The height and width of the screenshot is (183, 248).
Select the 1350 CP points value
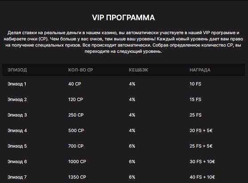(x=77, y=177)
